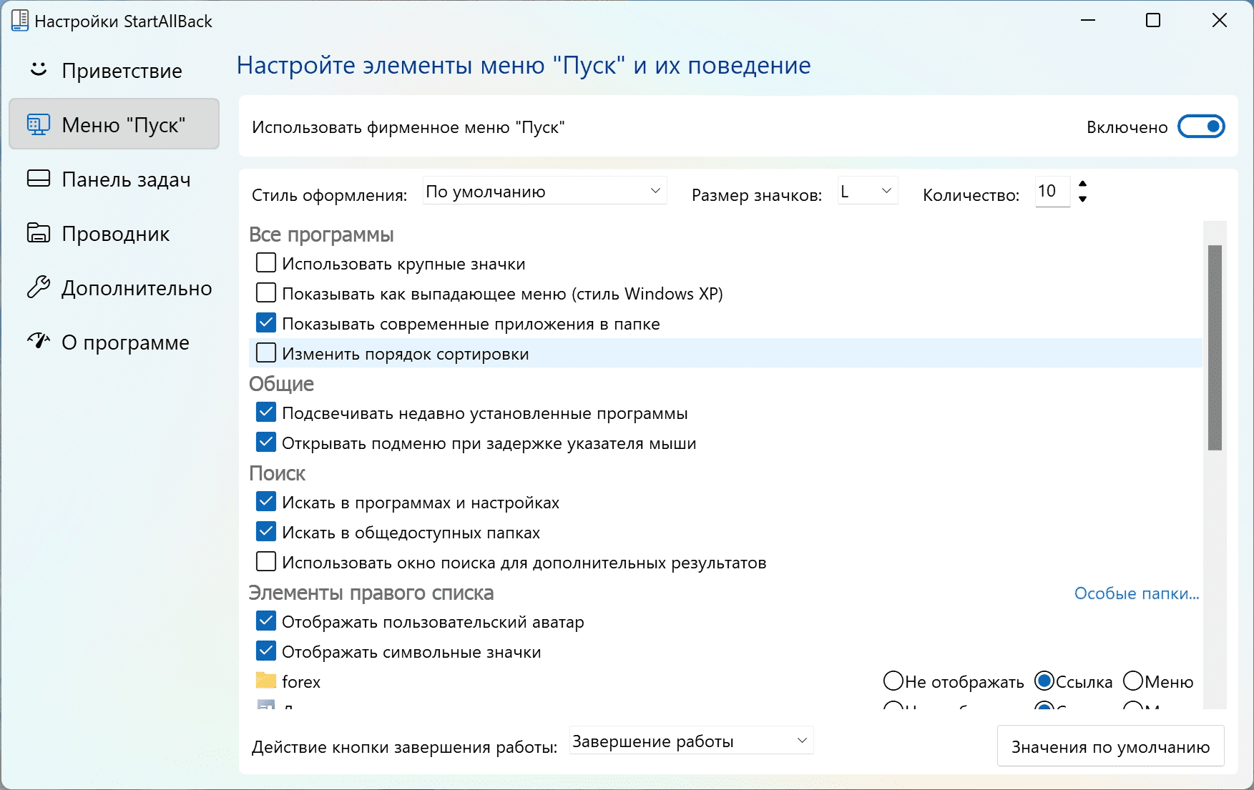This screenshot has height=790, width=1254.
Task: Uncheck Подсвечивать недавно установленные программы
Action: (266, 413)
